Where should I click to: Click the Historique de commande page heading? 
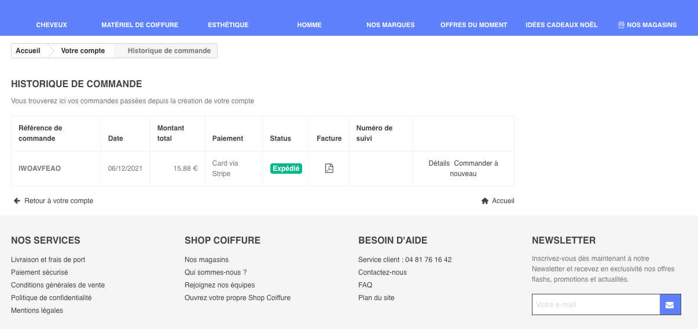[76, 84]
